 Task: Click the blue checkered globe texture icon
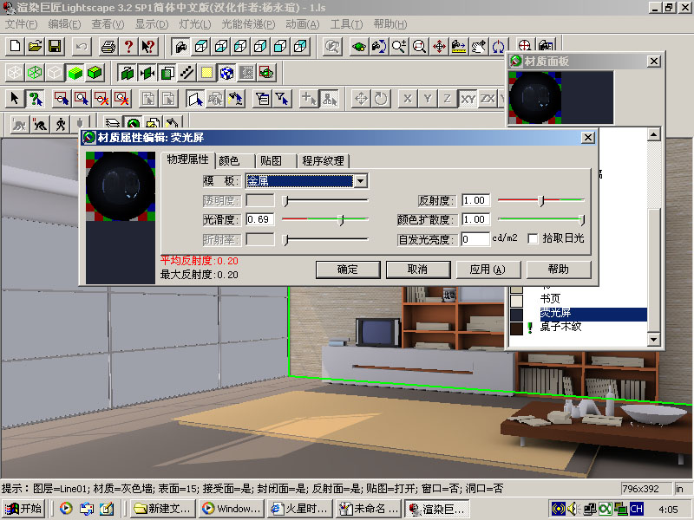226,73
